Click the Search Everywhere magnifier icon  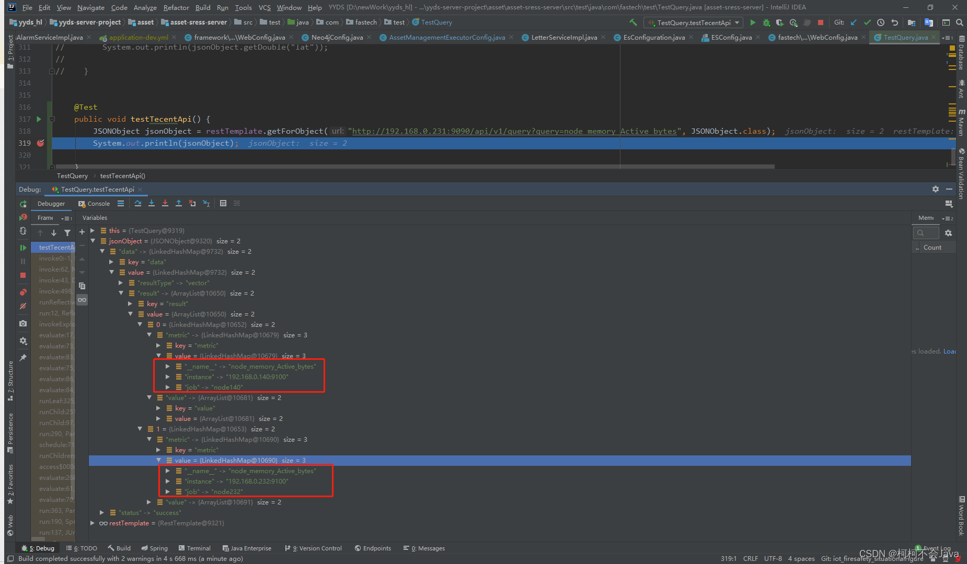pyautogui.click(x=960, y=22)
